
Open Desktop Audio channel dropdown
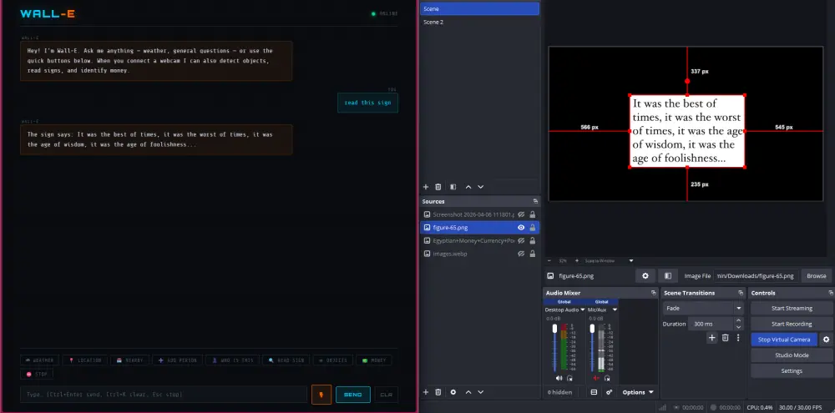(583, 310)
